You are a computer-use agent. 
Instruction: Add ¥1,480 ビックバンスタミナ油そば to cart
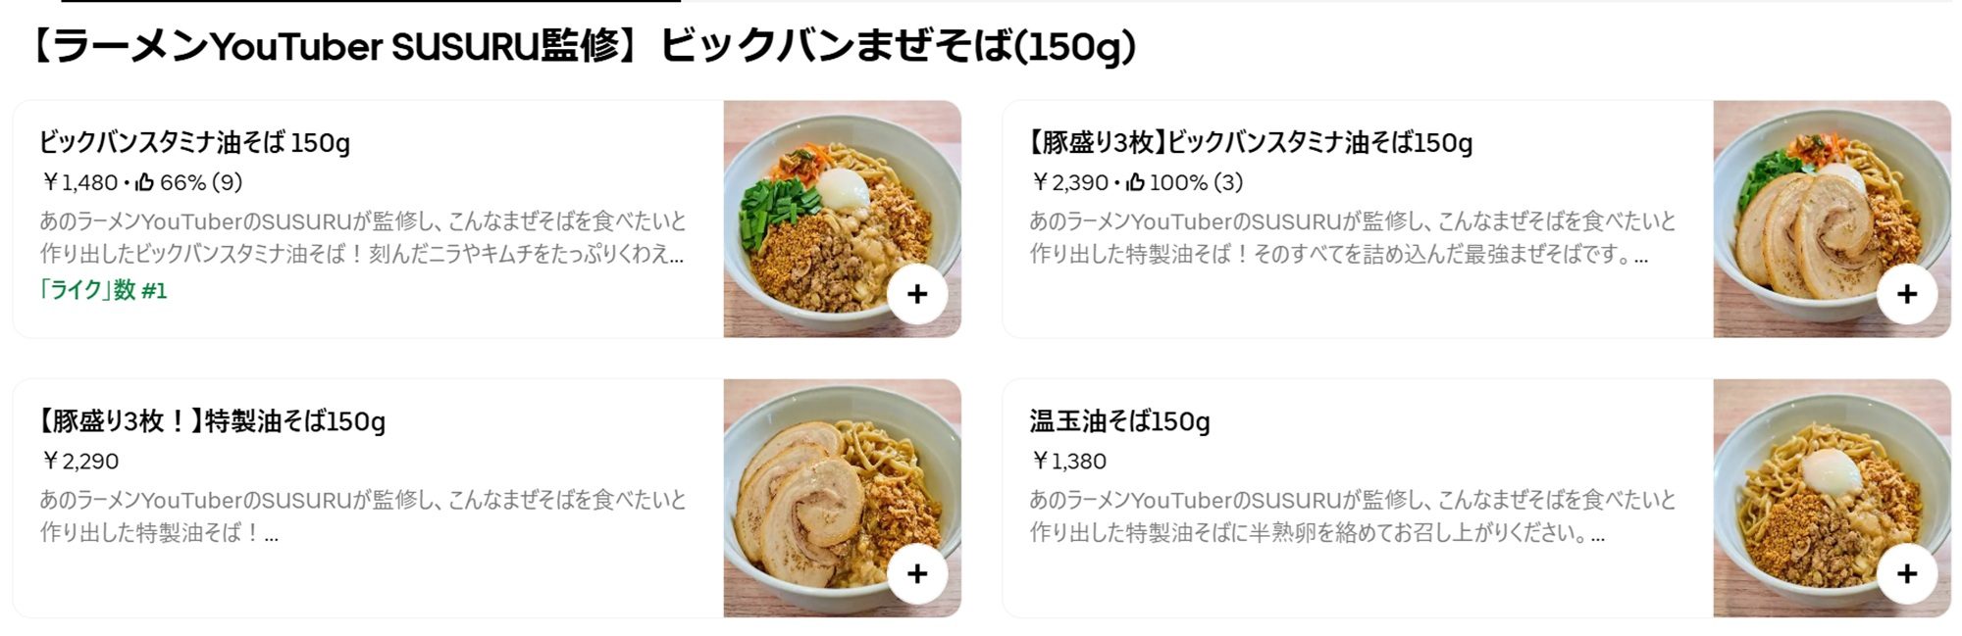coord(916,294)
